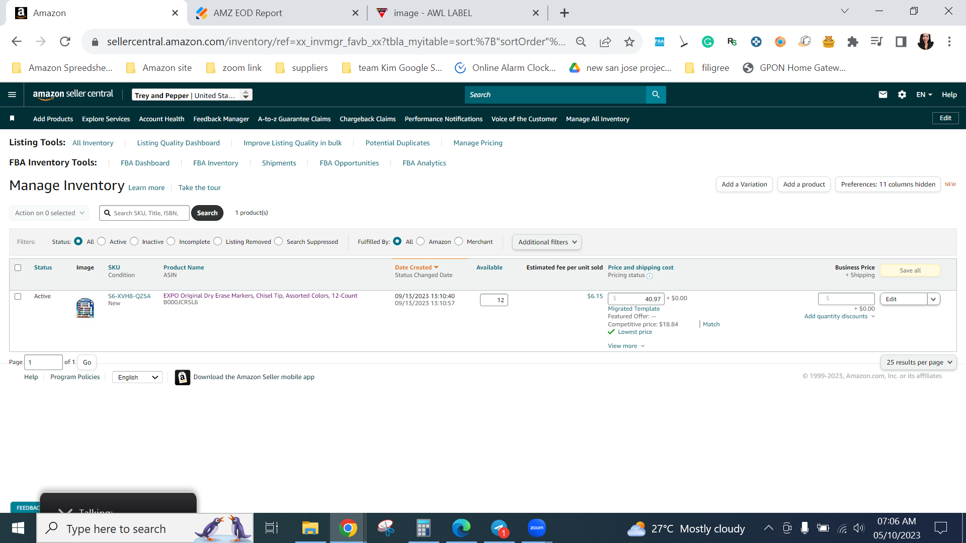Select the Inactive status filter

point(134,241)
